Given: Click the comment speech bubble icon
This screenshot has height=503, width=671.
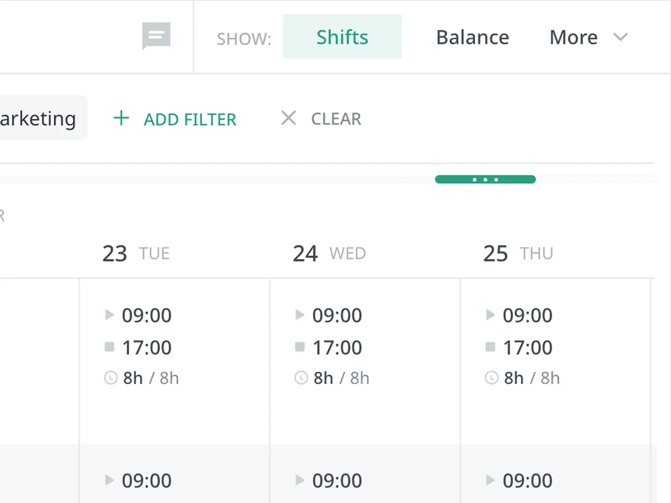Looking at the screenshot, I should tap(156, 36).
